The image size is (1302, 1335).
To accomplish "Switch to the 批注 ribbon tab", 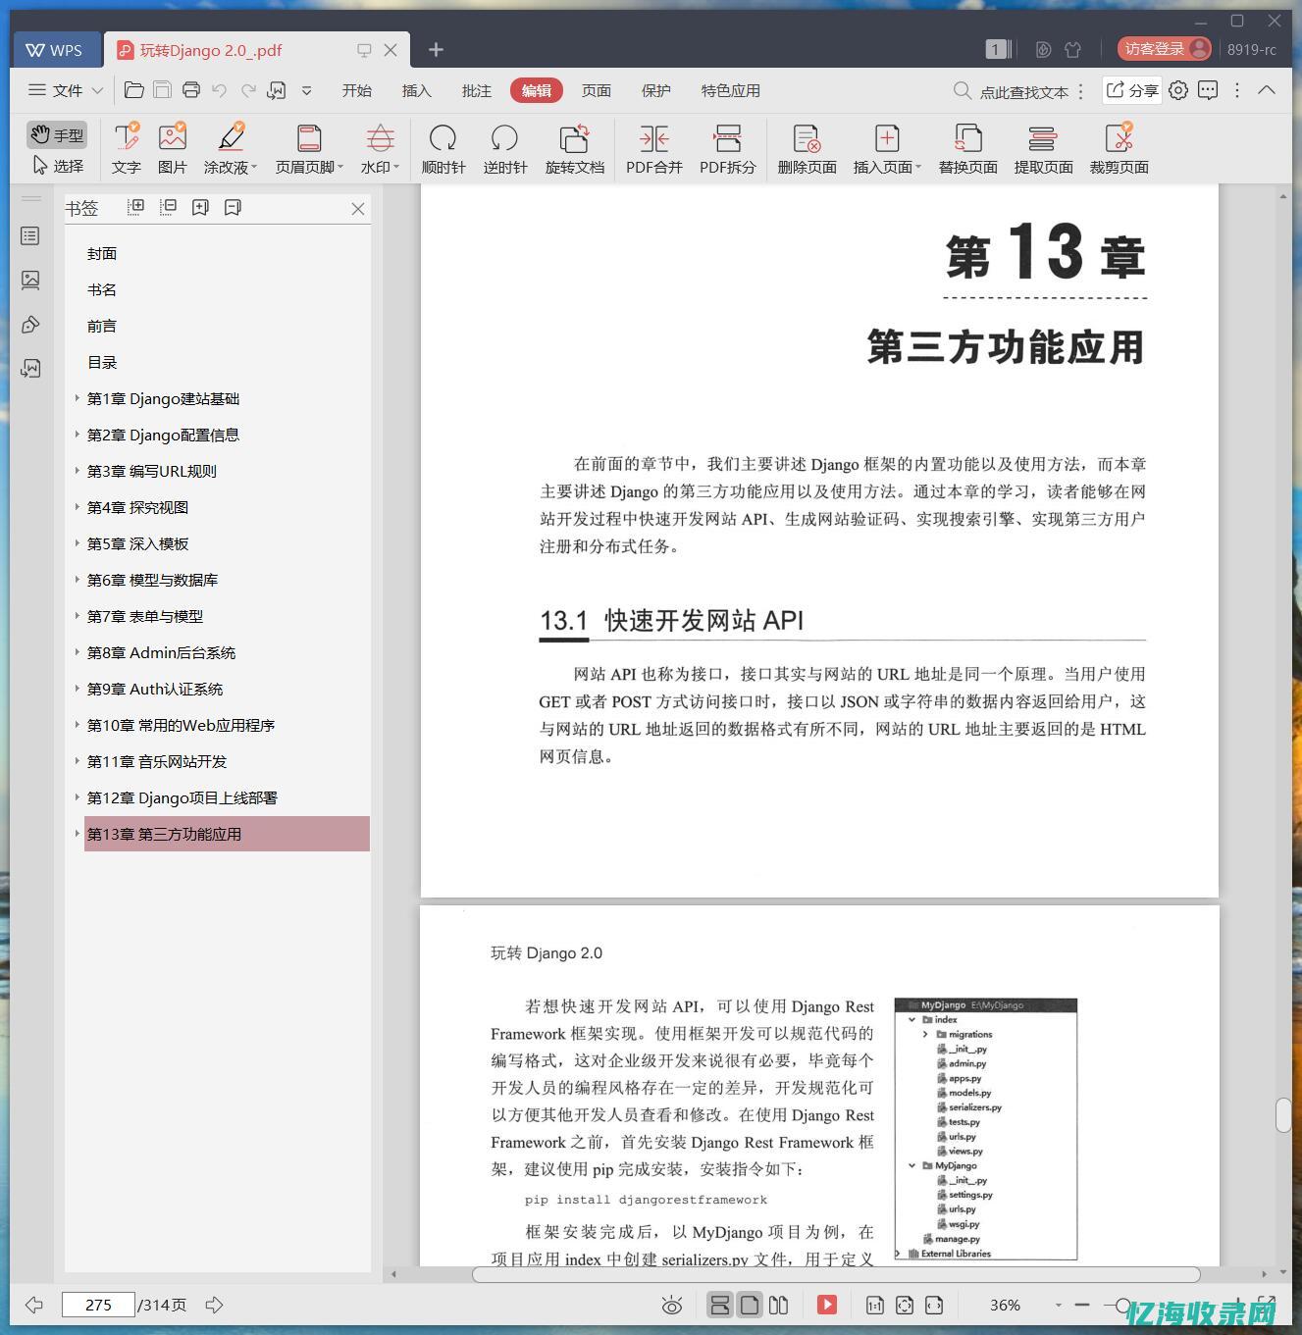I will 476,90.
